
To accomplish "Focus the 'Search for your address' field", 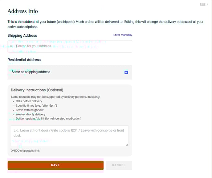I will pos(72,46).
